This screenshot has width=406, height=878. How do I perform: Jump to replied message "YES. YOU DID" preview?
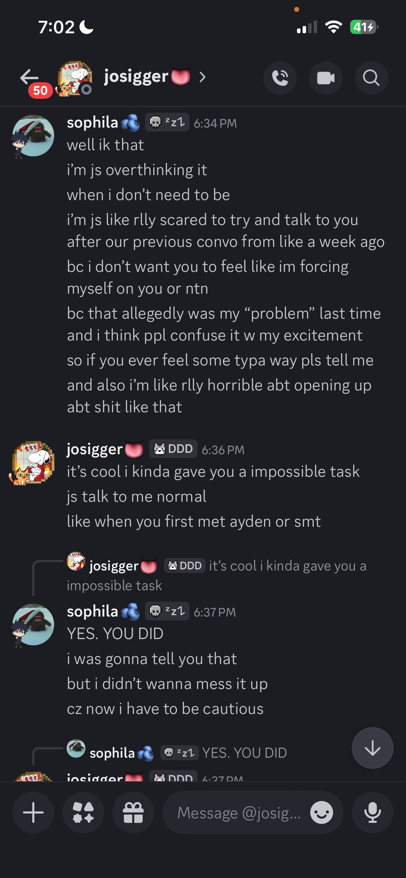point(244,753)
